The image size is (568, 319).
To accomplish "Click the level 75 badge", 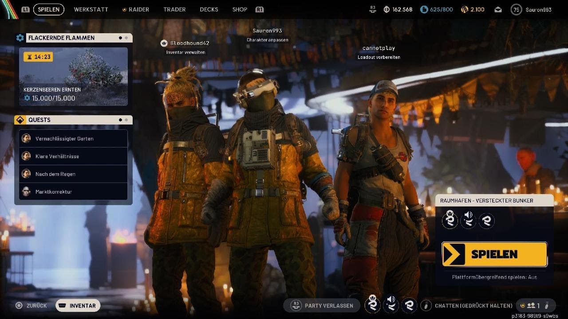I will (516, 9).
